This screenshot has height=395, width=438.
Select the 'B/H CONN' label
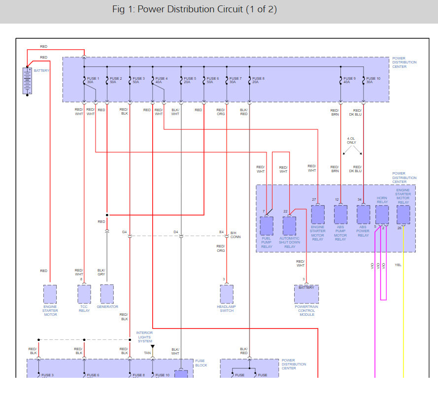[x=236, y=235]
